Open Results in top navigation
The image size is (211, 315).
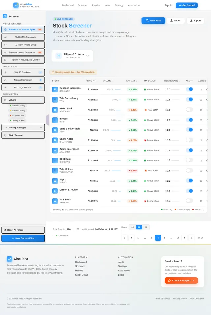click(x=96, y=5)
